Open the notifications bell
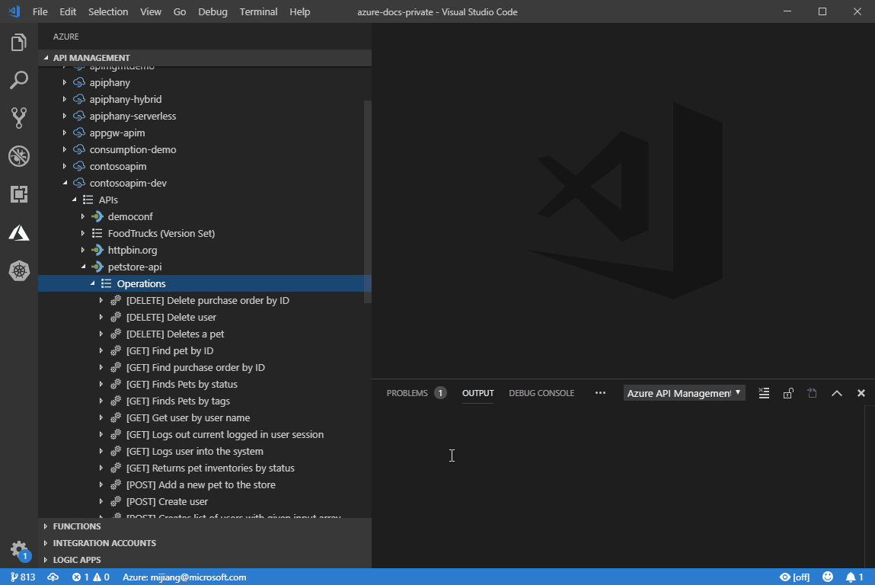This screenshot has width=875, height=585. point(854,577)
